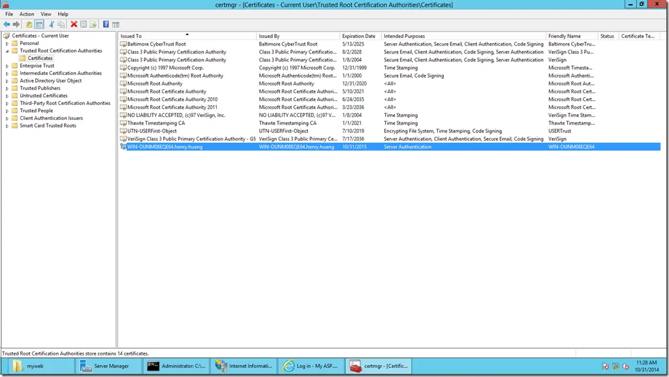Click the Properties toolbar icon

(84, 24)
